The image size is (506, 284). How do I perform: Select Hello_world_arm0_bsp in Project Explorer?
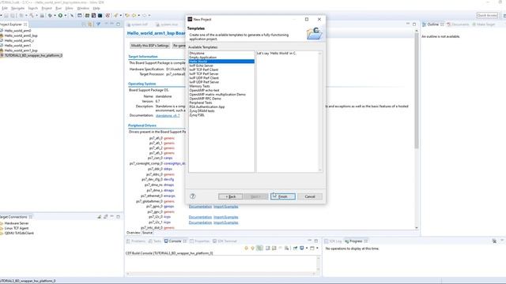coord(21,35)
